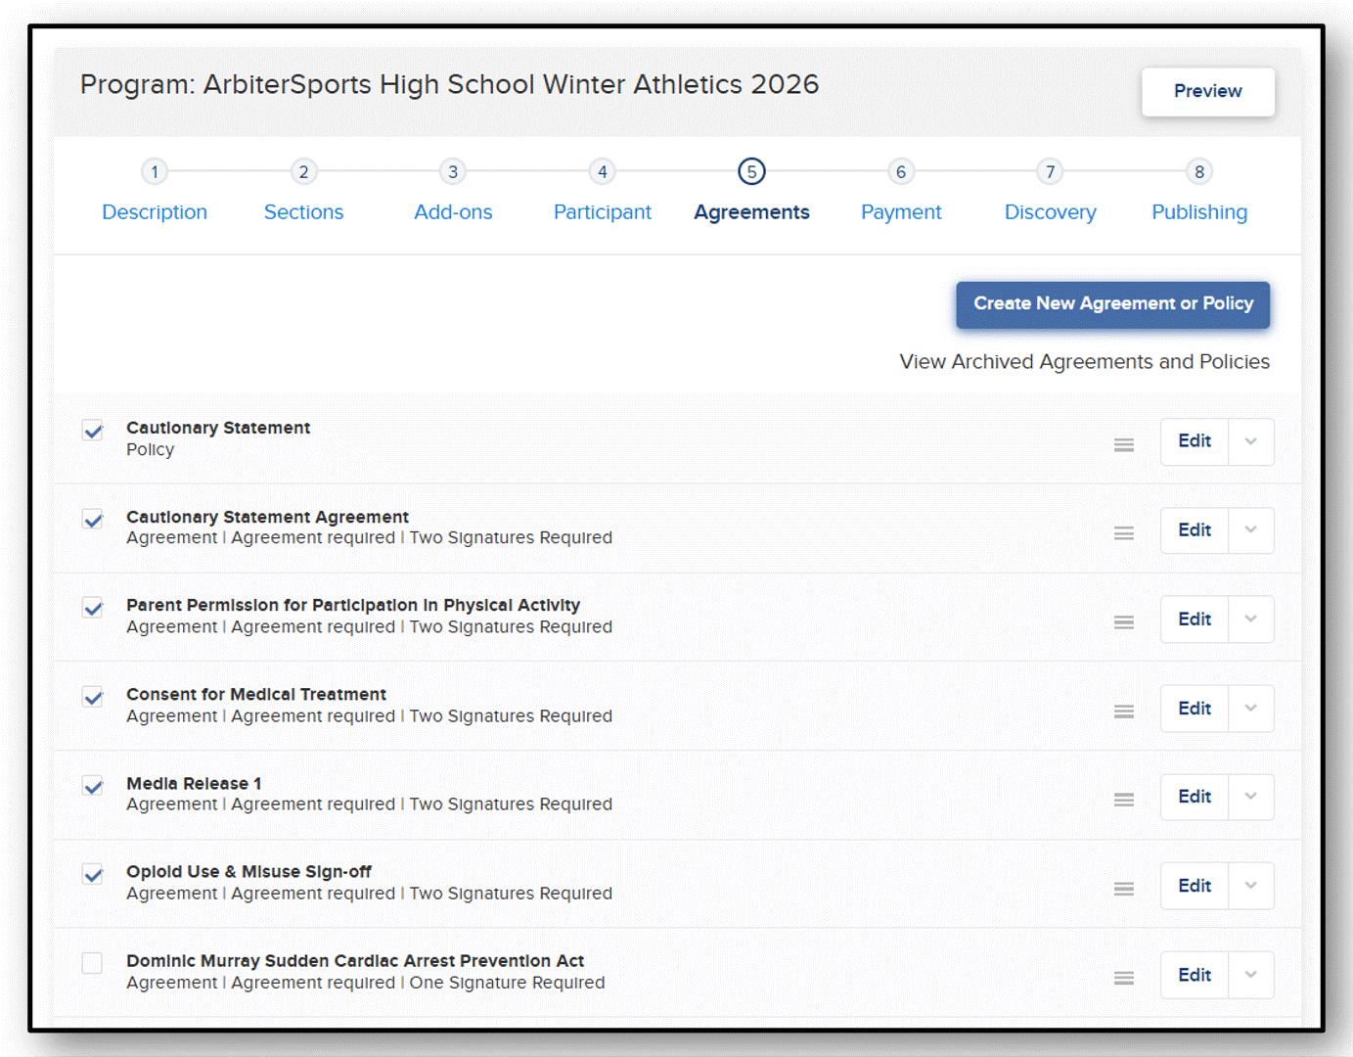Click step 7 circle icon
This screenshot has width=1353, height=1057.
point(1051,171)
